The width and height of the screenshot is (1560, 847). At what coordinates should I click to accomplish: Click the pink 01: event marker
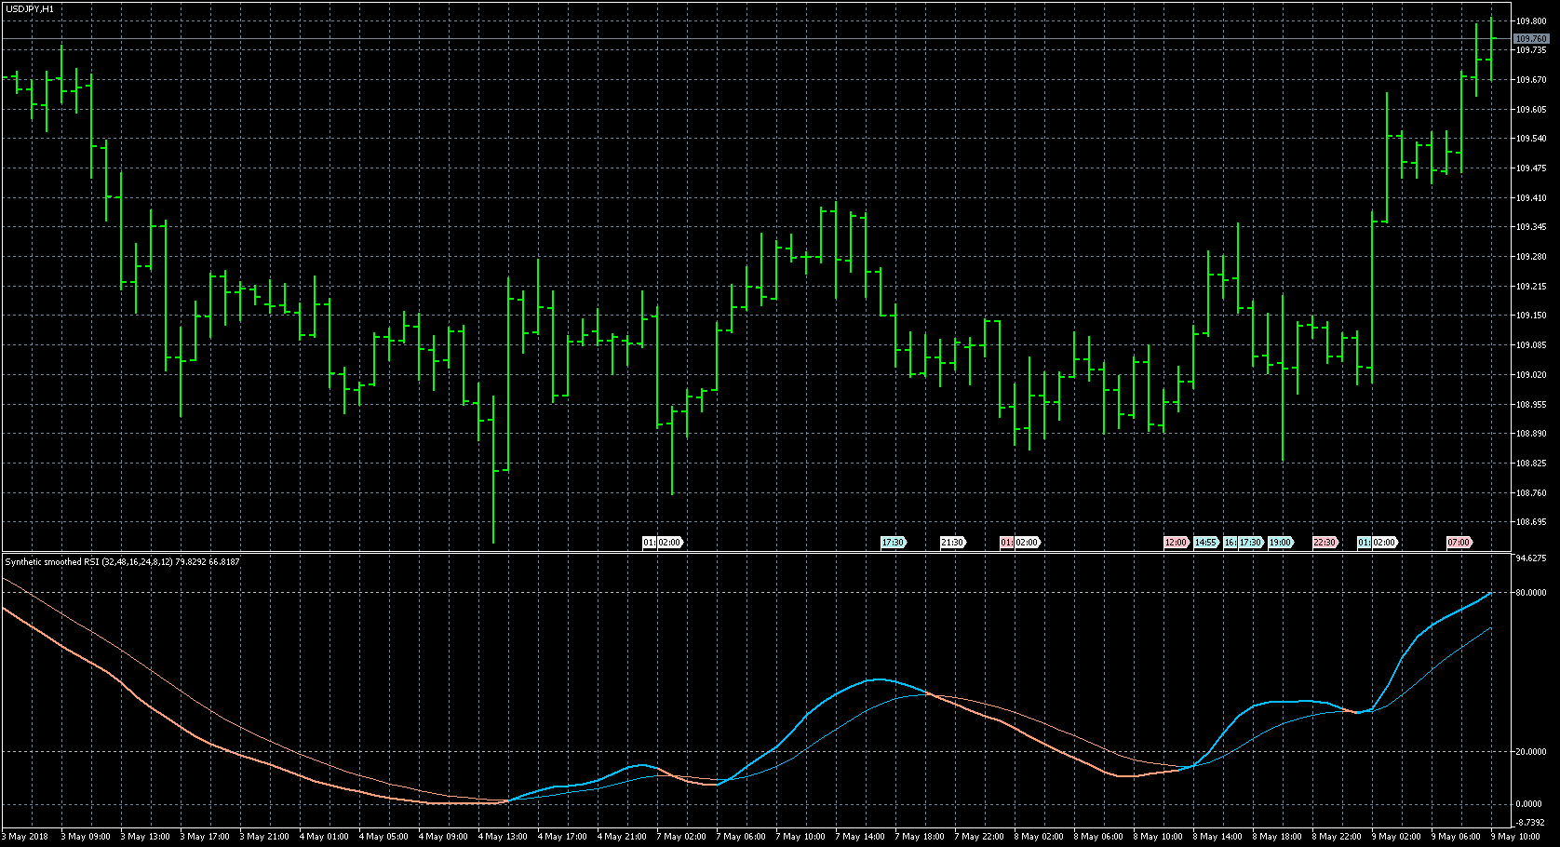pos(1005,543)
